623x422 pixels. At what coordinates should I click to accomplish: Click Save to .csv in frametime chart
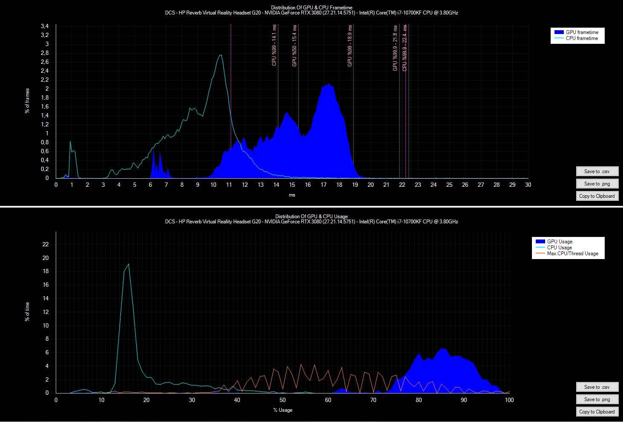click(597, 171)
